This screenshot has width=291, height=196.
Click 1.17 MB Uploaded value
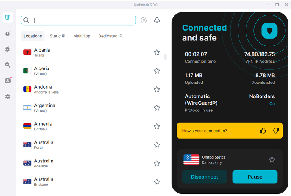coord(194,75)
